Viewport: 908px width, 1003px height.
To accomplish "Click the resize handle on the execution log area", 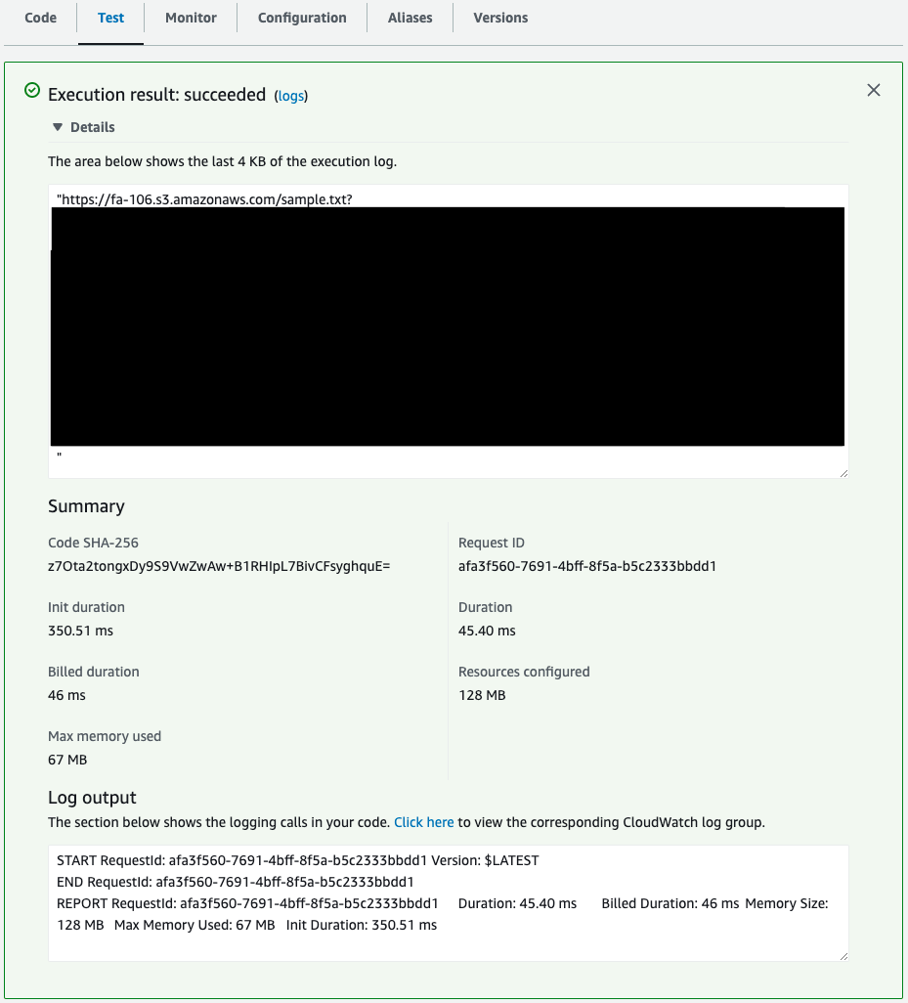I will click(843, 470).
